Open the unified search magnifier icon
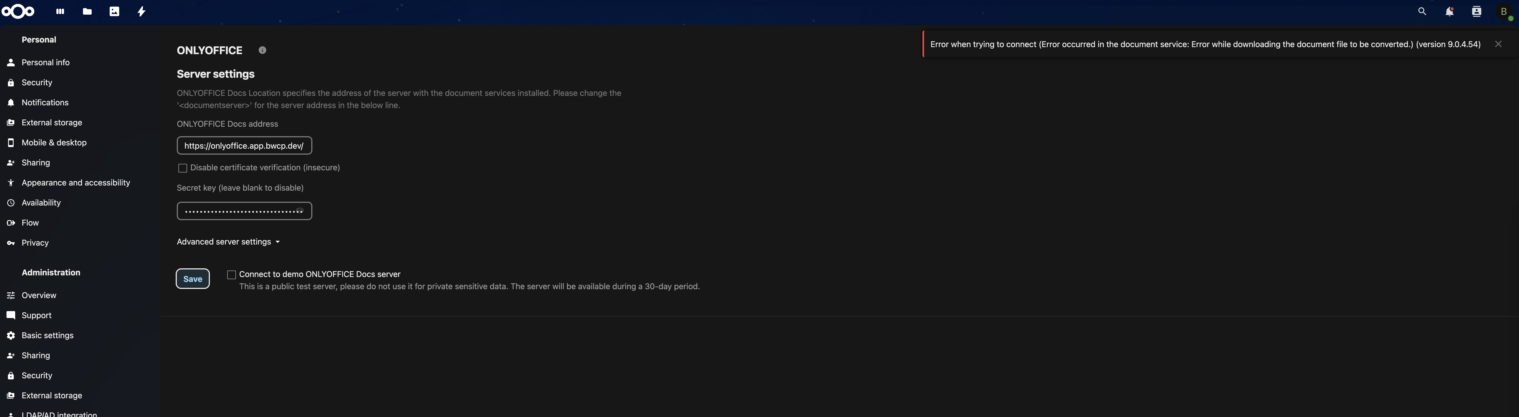The height and width of the screenshot is (417, 1519). tap(1422, 11)
